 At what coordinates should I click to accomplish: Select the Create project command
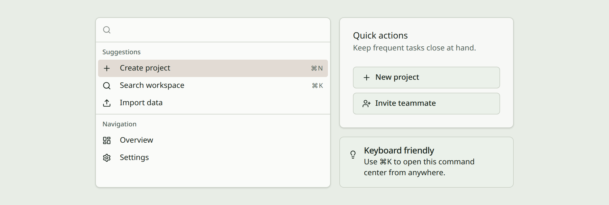coord(213,68)
